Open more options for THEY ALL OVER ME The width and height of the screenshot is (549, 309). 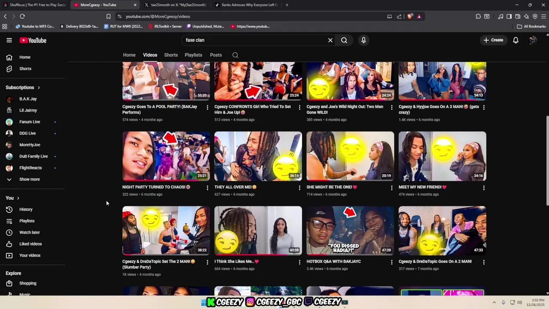(299, 188)
